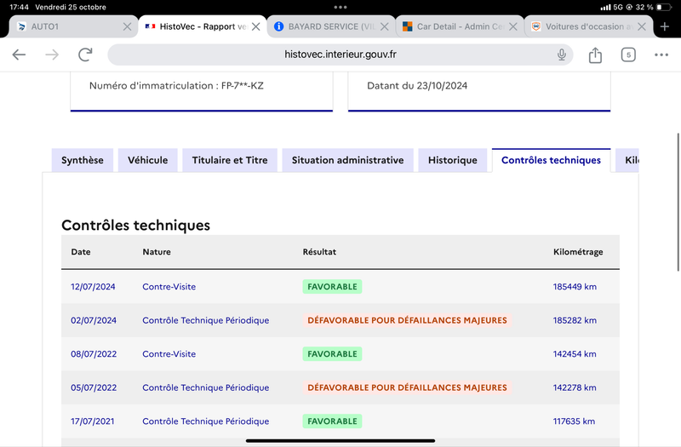Click the 185282 km mileage value
The width and height of the screenshot is (681, 447).
pos(575,321)
